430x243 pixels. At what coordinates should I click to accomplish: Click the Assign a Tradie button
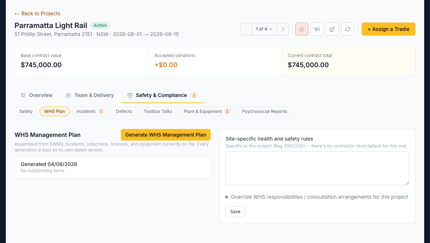click(x=388, y=29)
